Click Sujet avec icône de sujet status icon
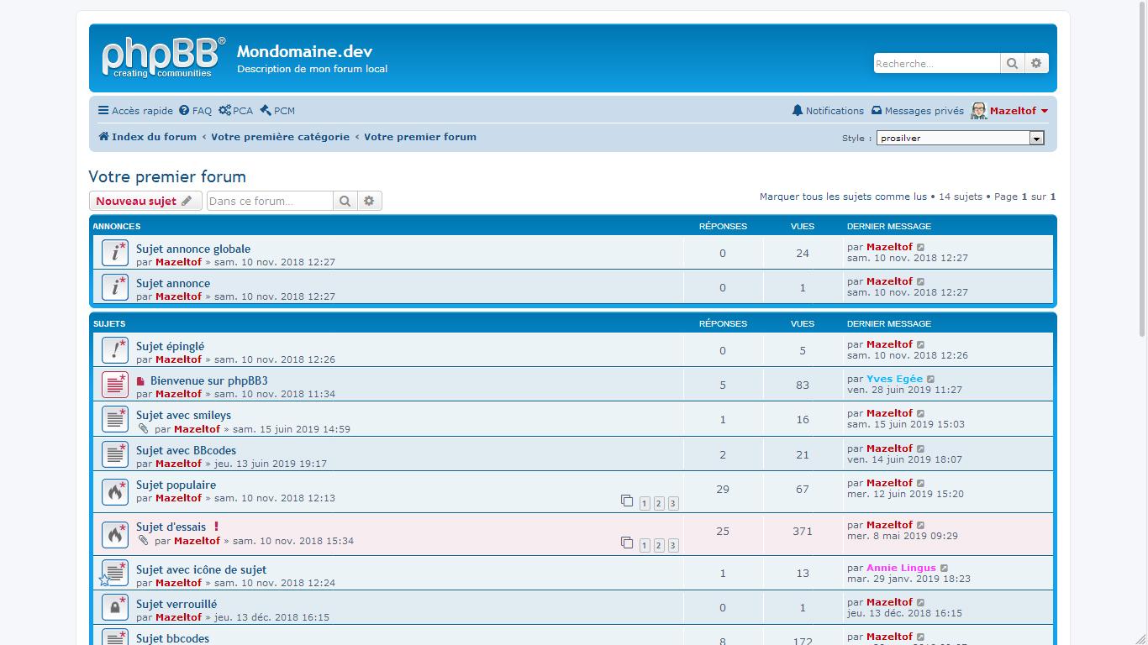The height and width of the screenshot is (645, 1148). (x=115, y=573)
